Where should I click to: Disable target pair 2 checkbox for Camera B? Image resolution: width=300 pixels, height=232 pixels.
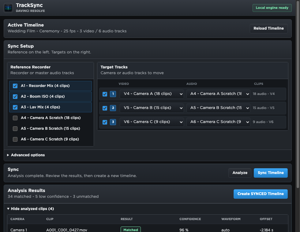[x=105, y=108]
